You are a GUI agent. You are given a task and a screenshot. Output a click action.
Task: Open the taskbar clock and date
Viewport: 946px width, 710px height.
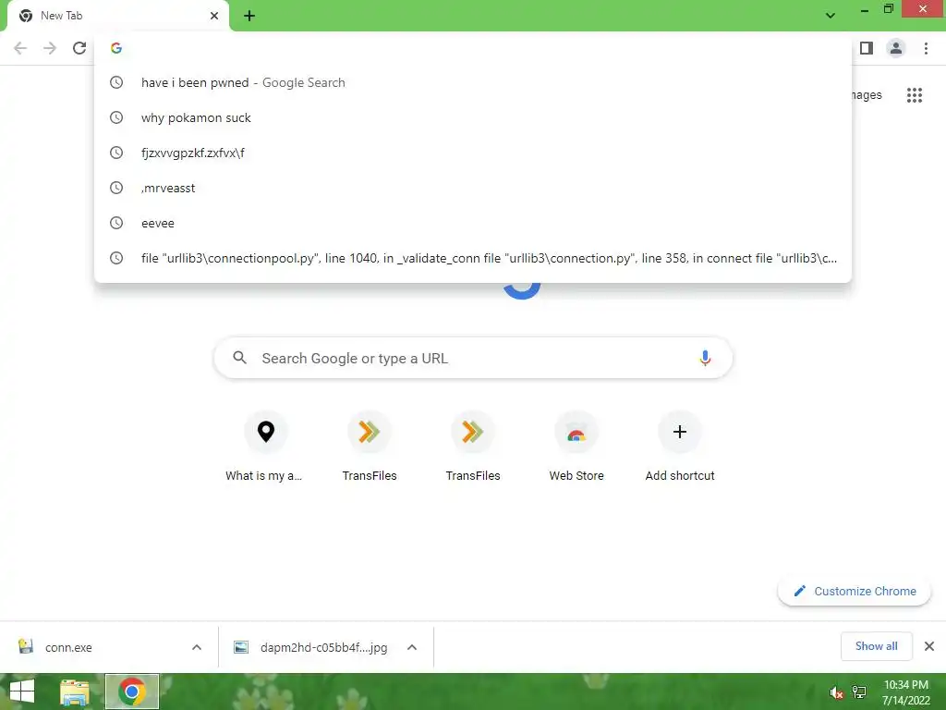pyautogui.click(x=905, y=692)
